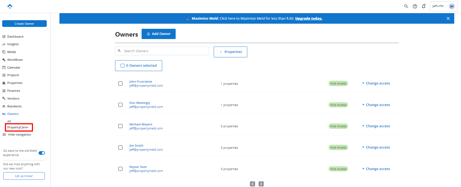Go to the previous page arrow
461x187 pixels.
point(252,184)
